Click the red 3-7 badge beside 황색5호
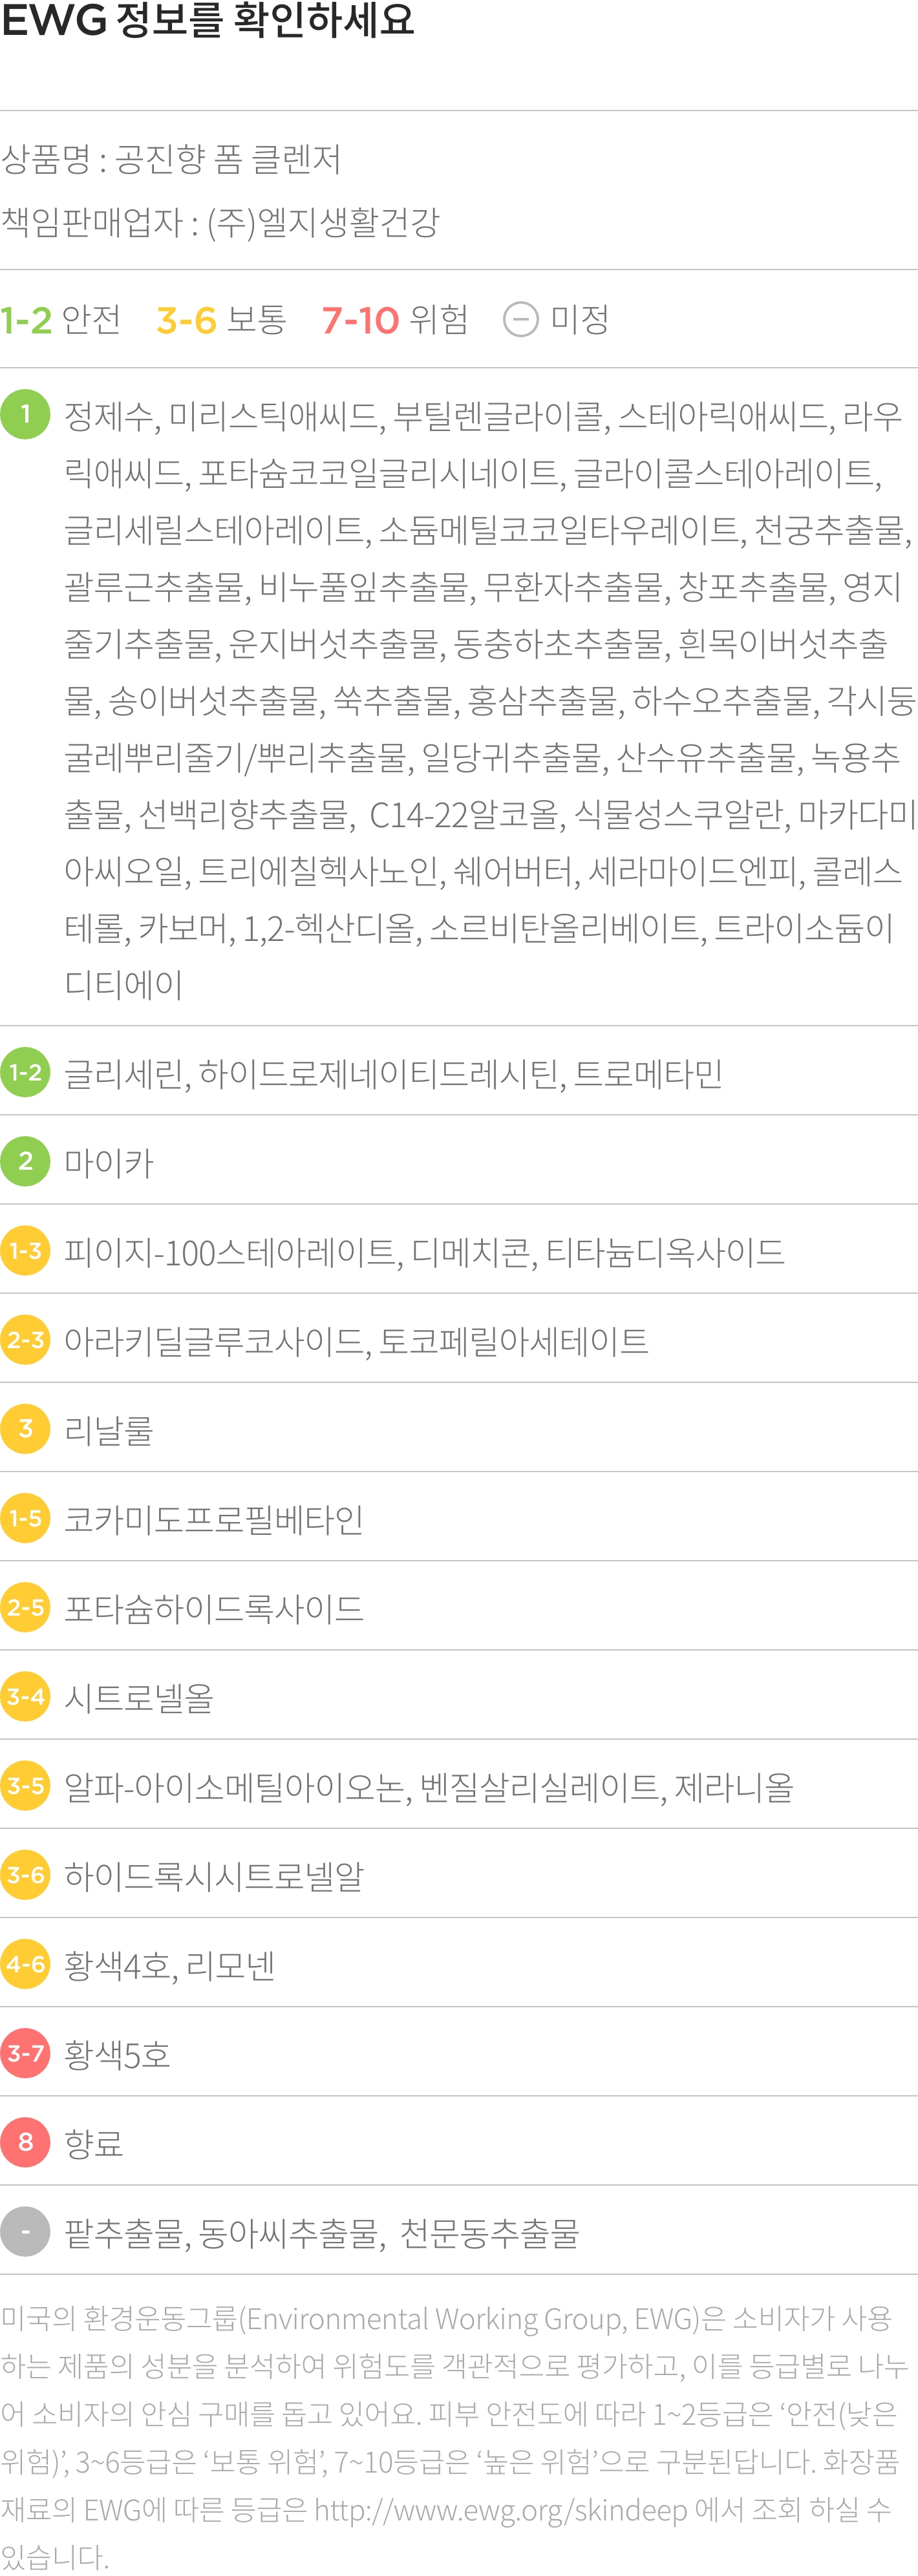Viewport: 918px width, 2576px height. click(x=25, y=2053)
